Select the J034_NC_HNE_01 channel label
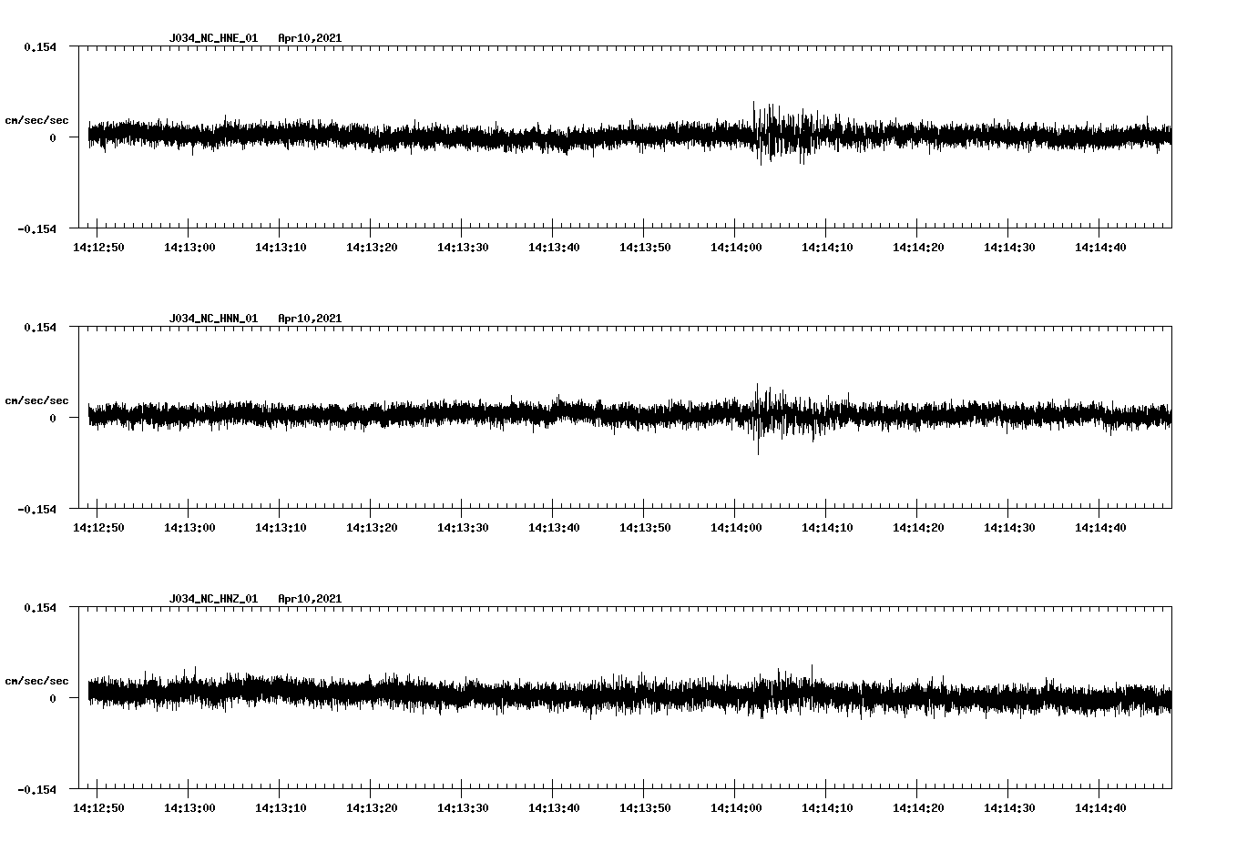The image size is (1237, 841). pos(212,38)
